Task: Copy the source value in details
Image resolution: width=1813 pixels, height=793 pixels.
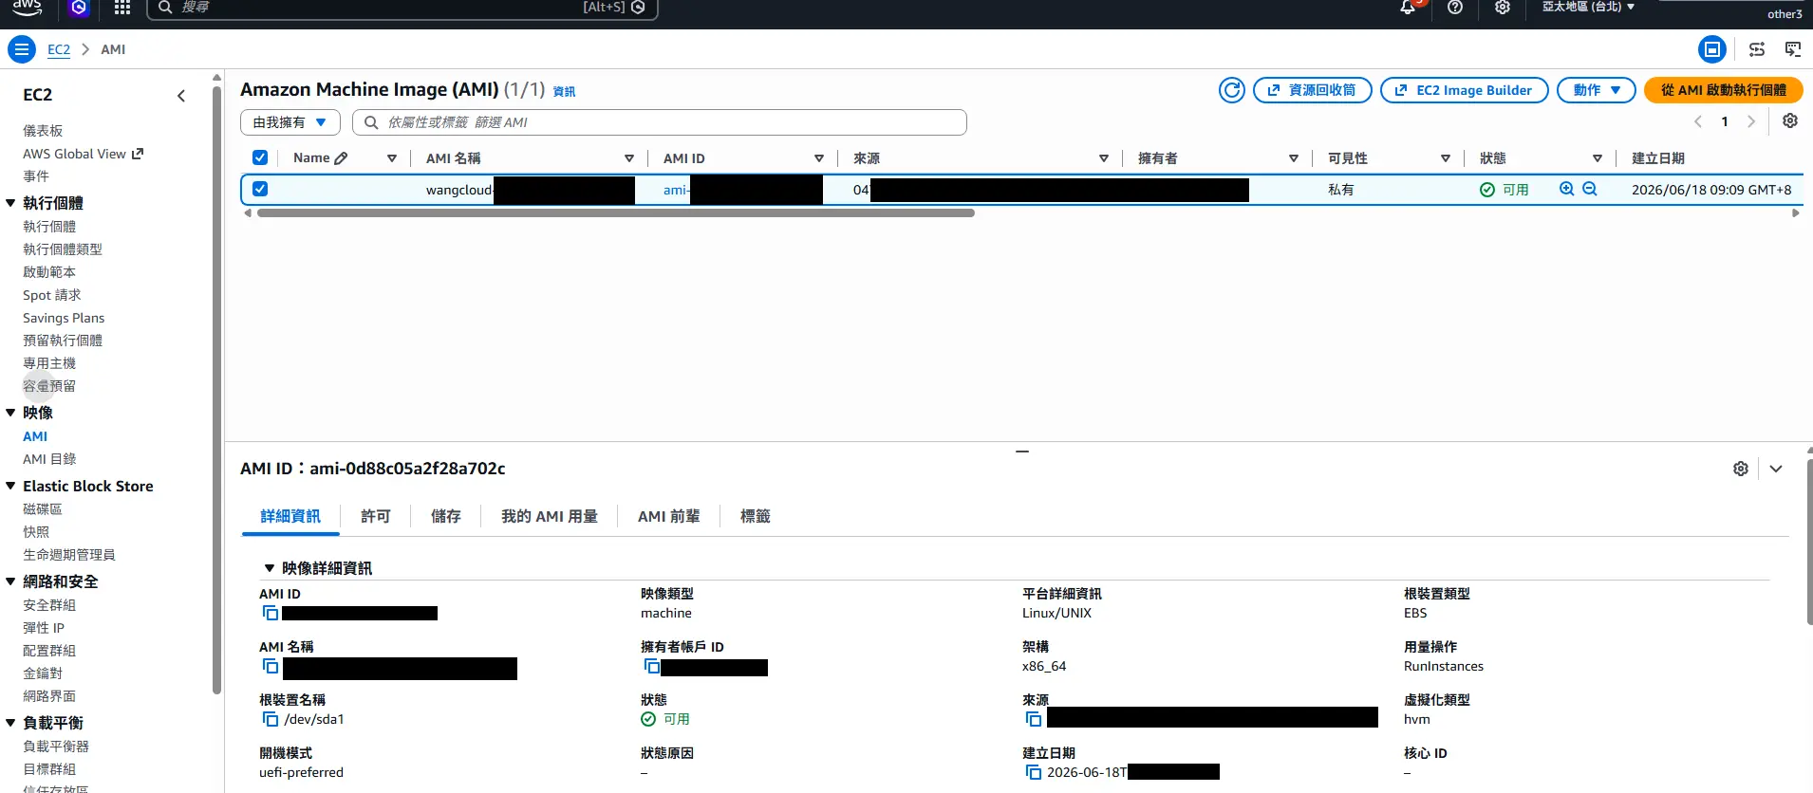Action: (x=1034, y=719)
